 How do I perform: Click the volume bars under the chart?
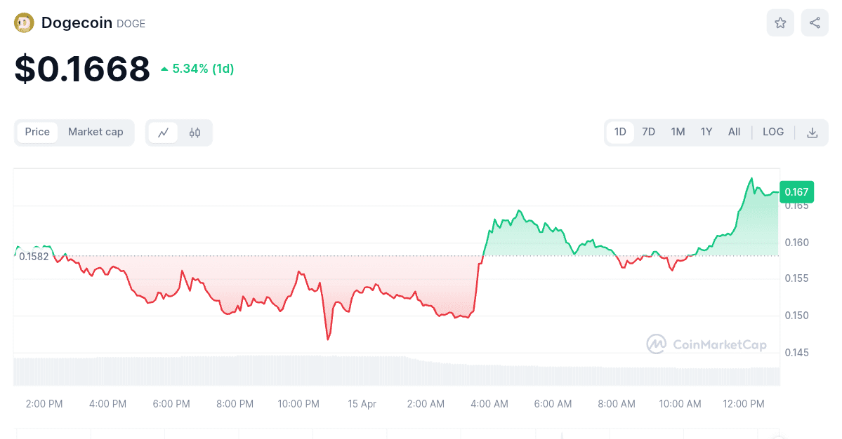click(393, 370)
